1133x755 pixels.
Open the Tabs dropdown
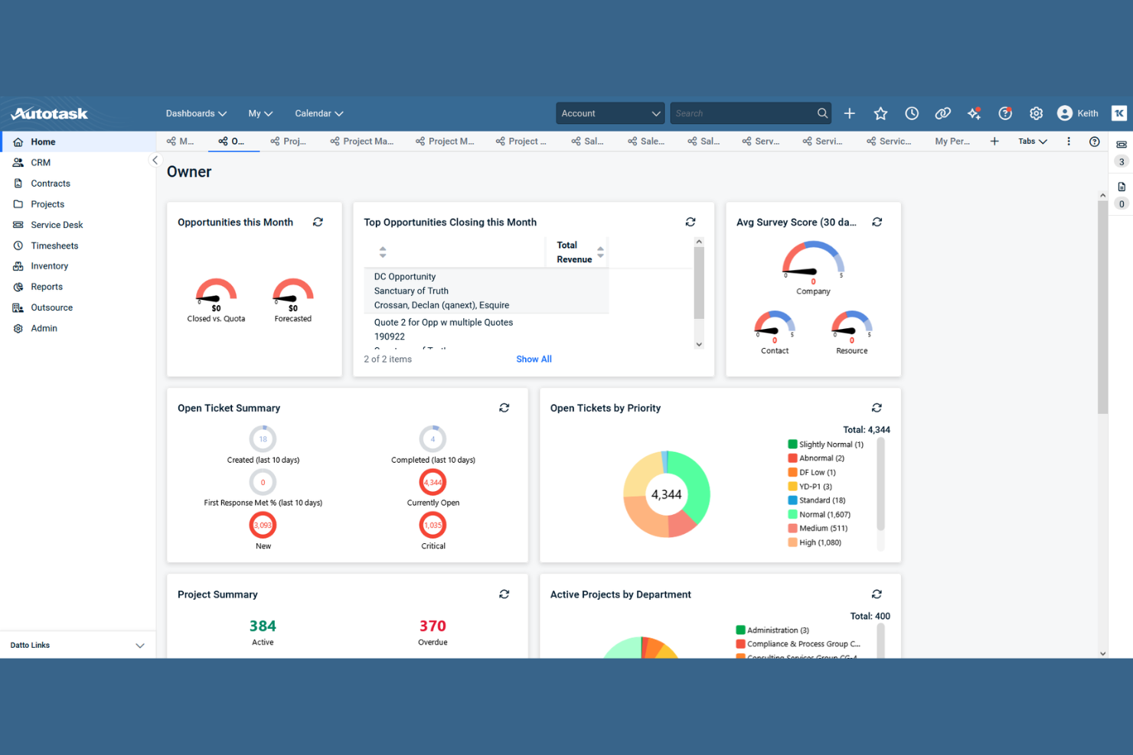[x=1033, y=142]
